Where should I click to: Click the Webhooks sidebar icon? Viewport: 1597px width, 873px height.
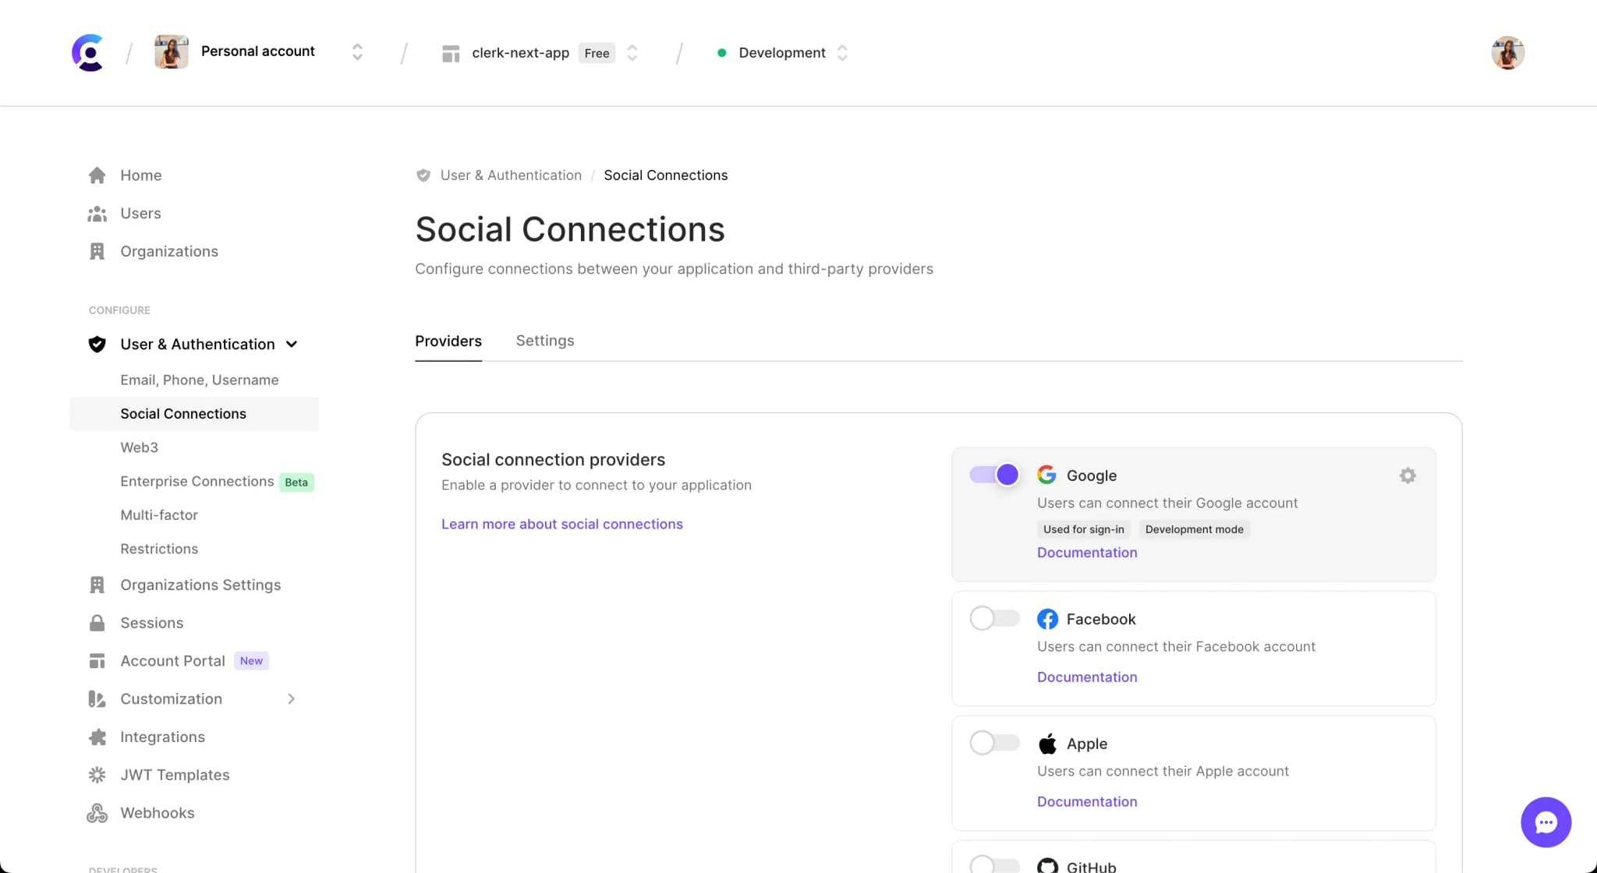tap(97, 811)
